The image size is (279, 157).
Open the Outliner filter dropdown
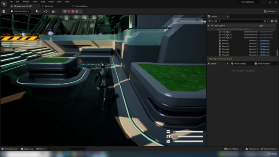tap(211, 21)
